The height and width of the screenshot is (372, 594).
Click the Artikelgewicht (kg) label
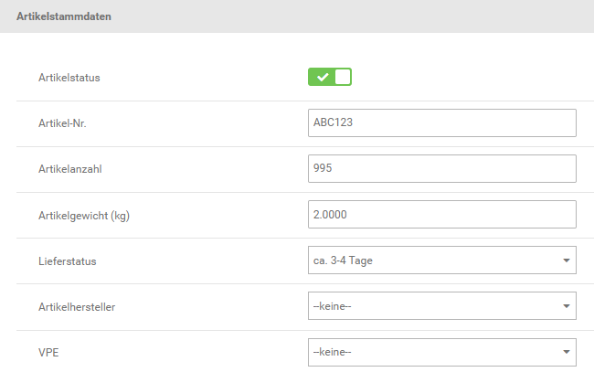pos(84,216)
